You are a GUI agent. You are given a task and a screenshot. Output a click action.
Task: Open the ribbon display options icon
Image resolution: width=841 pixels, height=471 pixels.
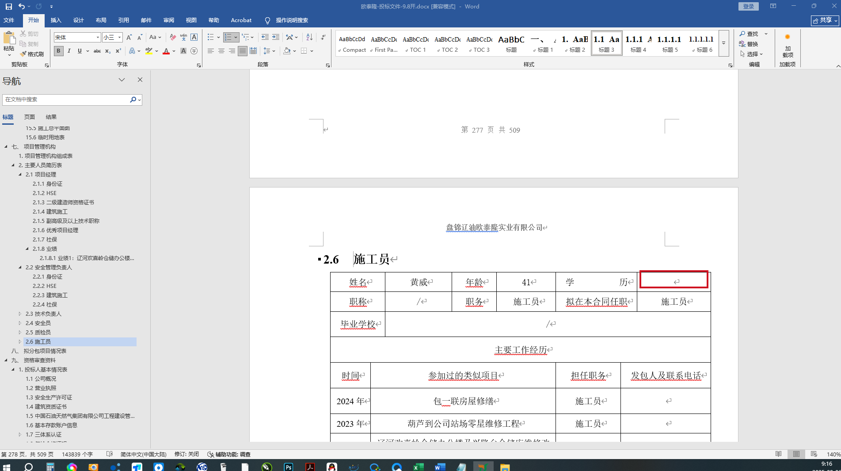pyautogui.click(x=773, y=6)
